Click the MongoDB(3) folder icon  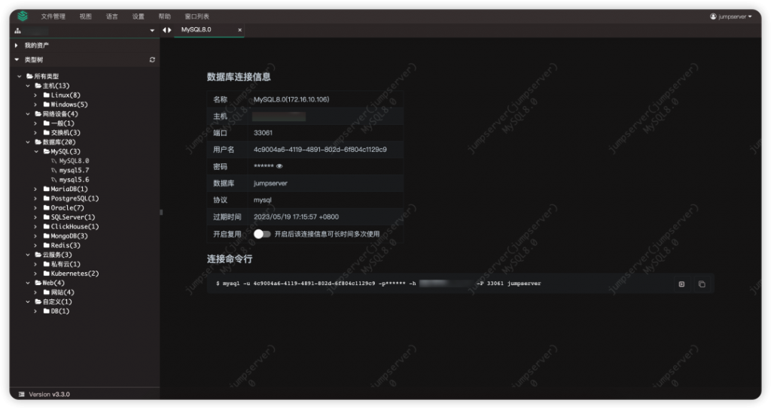pos(46,235)
